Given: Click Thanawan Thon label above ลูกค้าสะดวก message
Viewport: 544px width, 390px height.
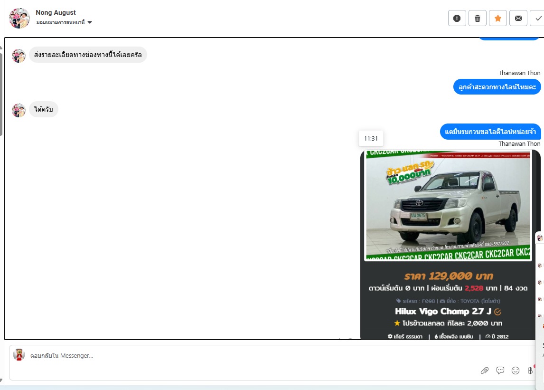Looking at the screenshot, I should coord(519,73).
